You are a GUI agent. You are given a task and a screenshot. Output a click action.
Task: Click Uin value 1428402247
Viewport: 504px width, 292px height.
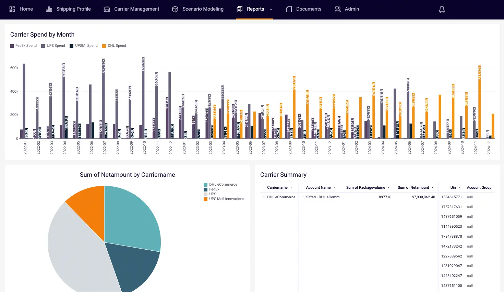pos(451,276)
